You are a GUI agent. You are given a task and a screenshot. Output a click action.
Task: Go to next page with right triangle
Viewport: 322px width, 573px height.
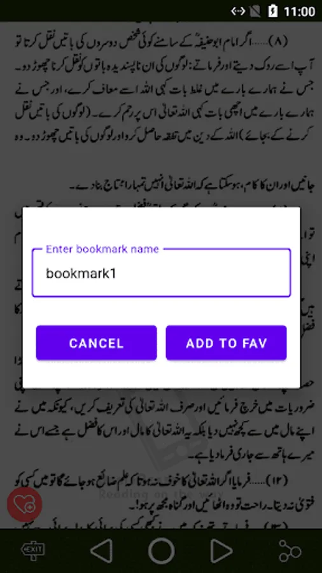pos(221,551)
